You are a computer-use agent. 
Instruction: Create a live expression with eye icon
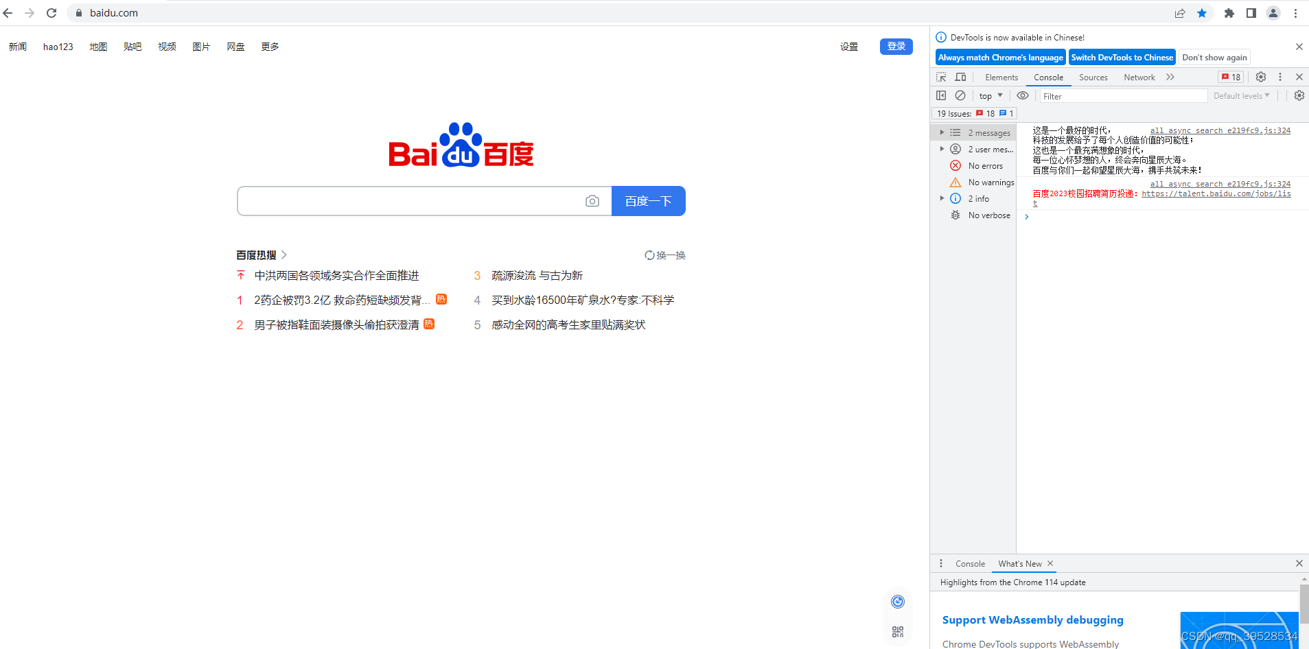click(x=1023, y=95)
